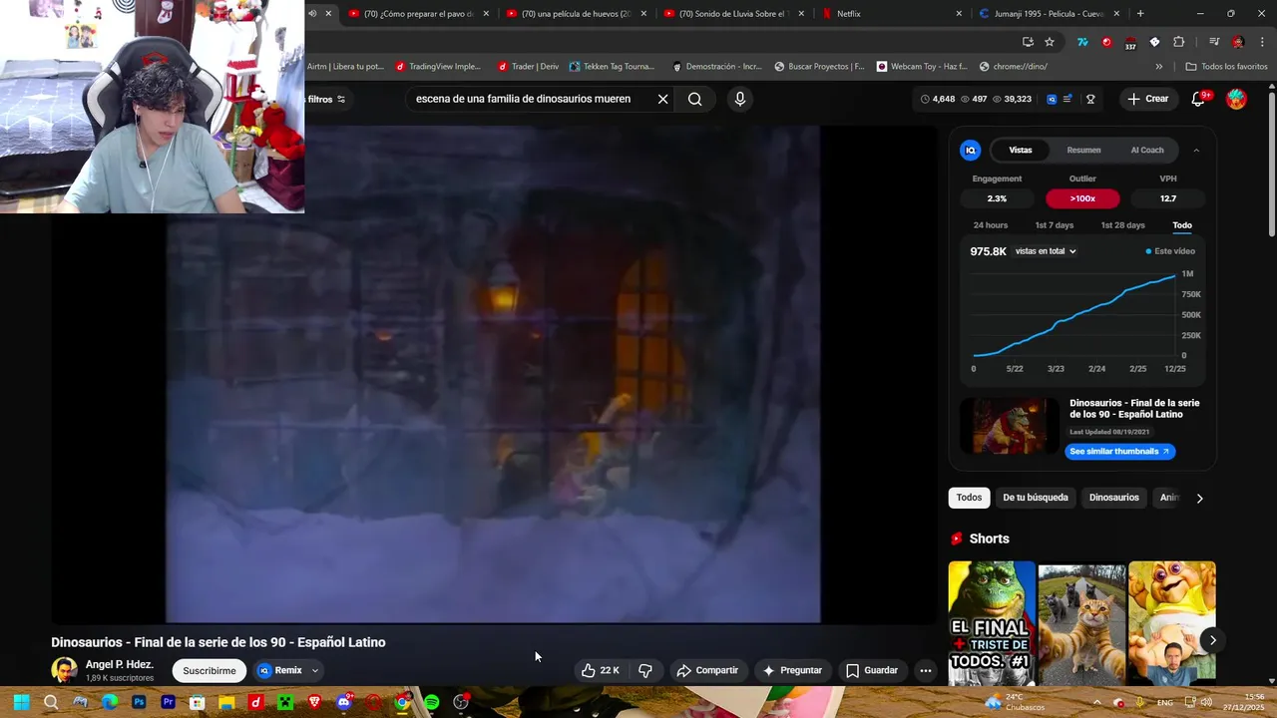Click the Crear button

[1148, 99]
